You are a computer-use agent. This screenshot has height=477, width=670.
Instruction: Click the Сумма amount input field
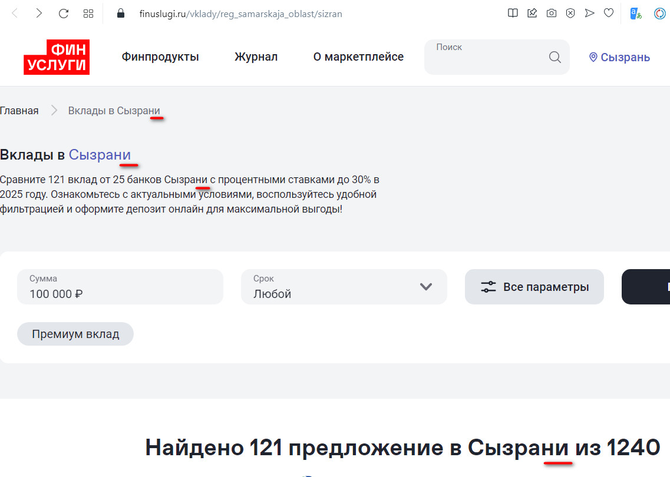(120, 287)
